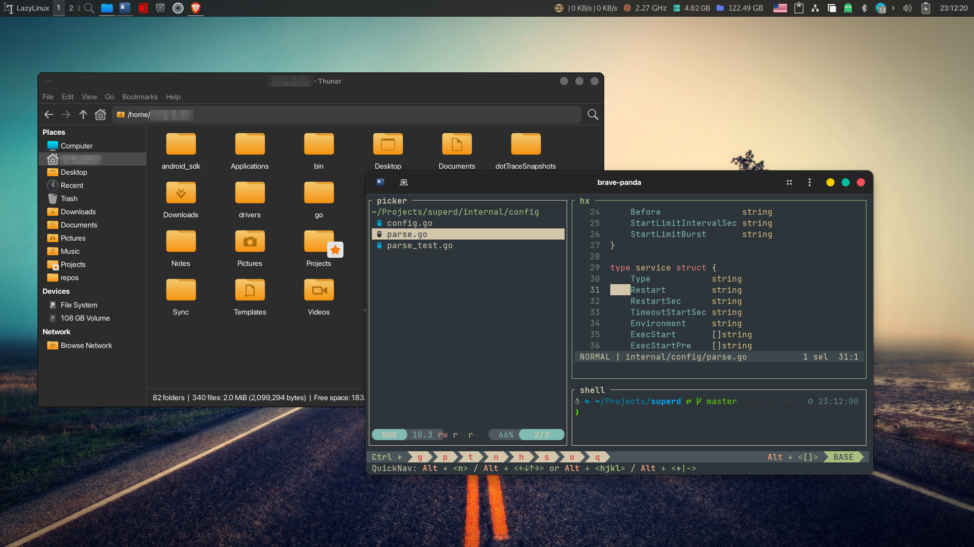Viewport: 974px width, 547px height.
Task: Expand hidden tray icons chevron
Action: pos(893,8)
